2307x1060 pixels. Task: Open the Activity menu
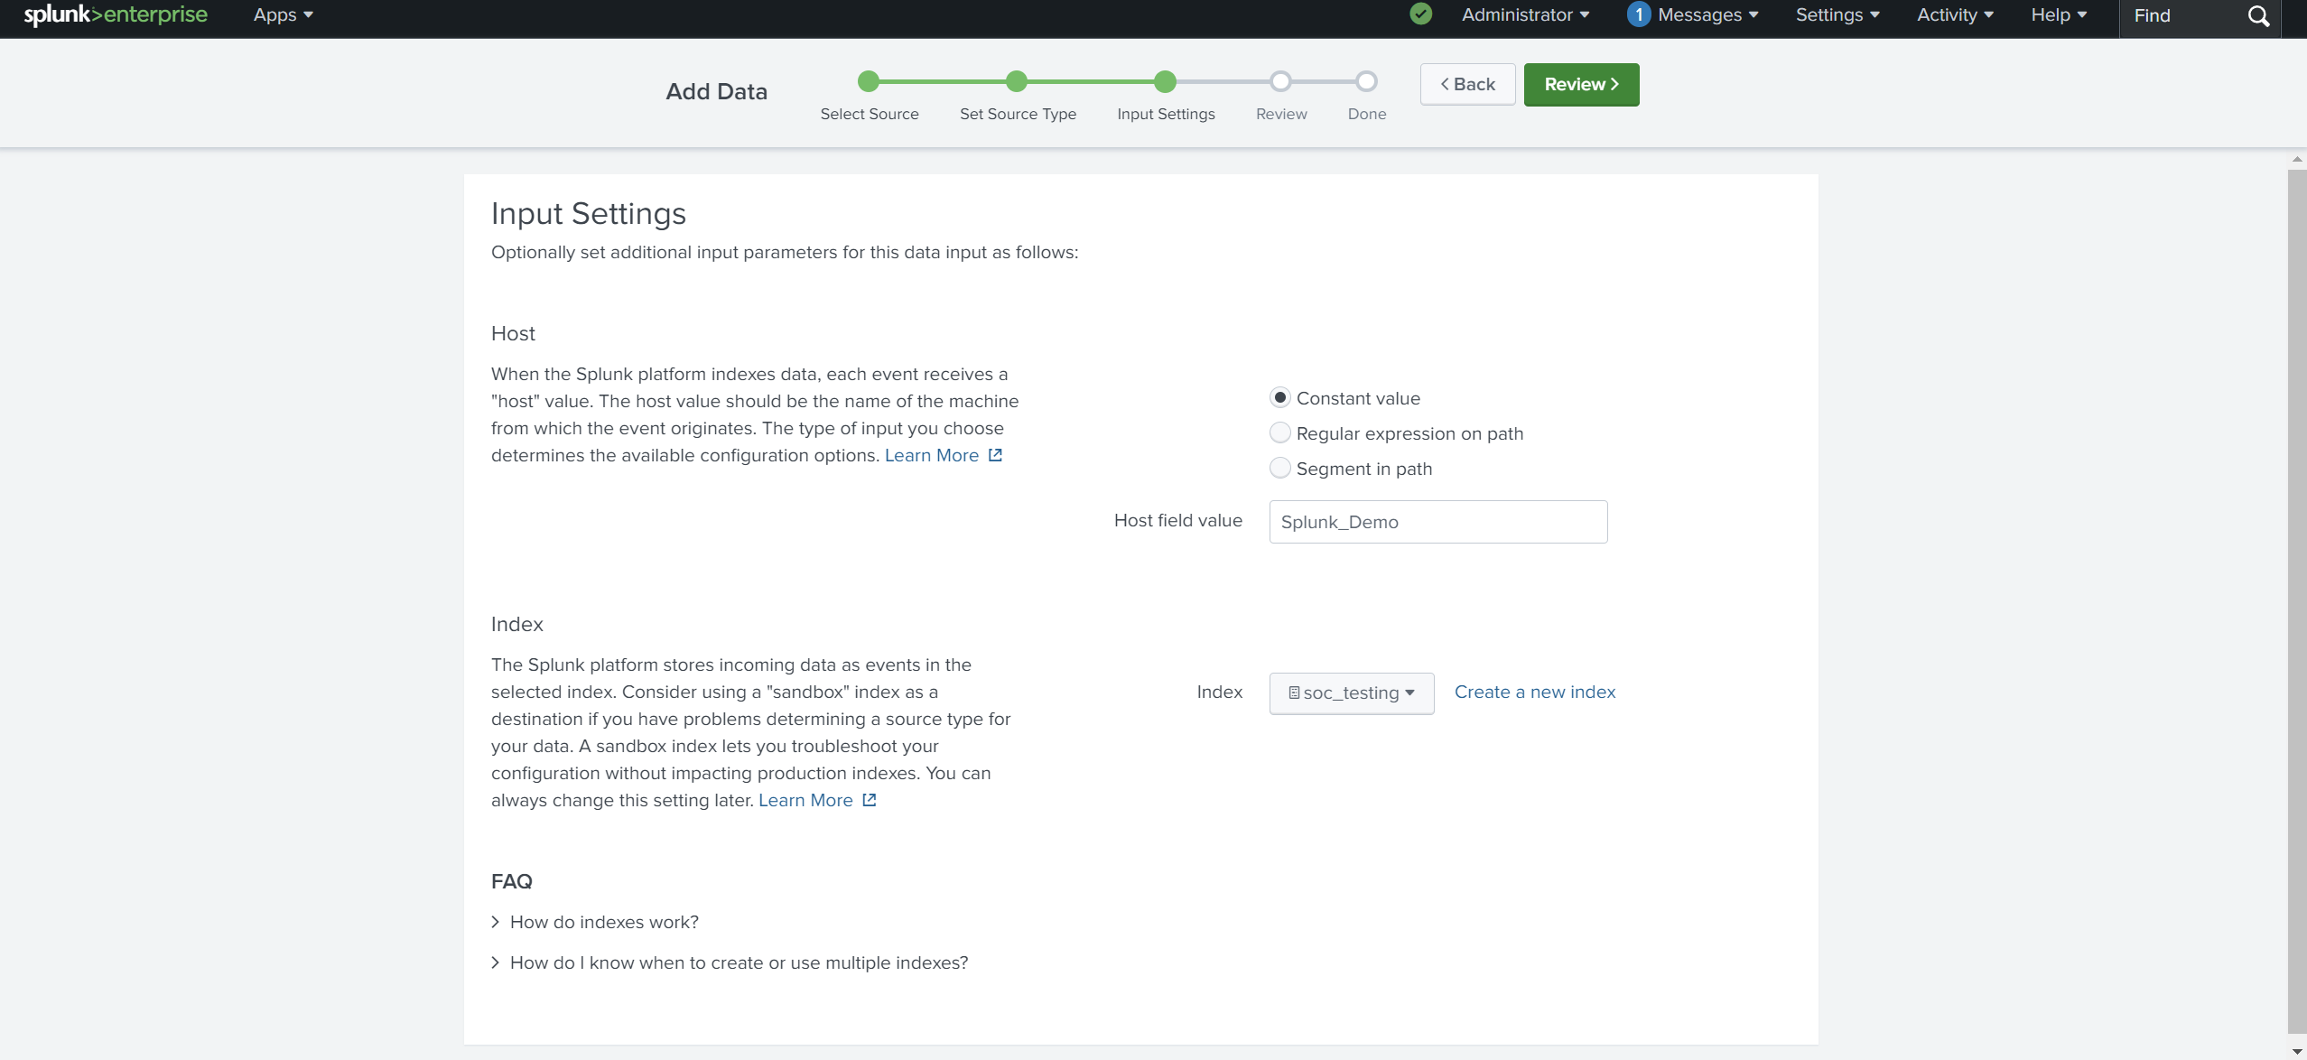point(1955,15)
